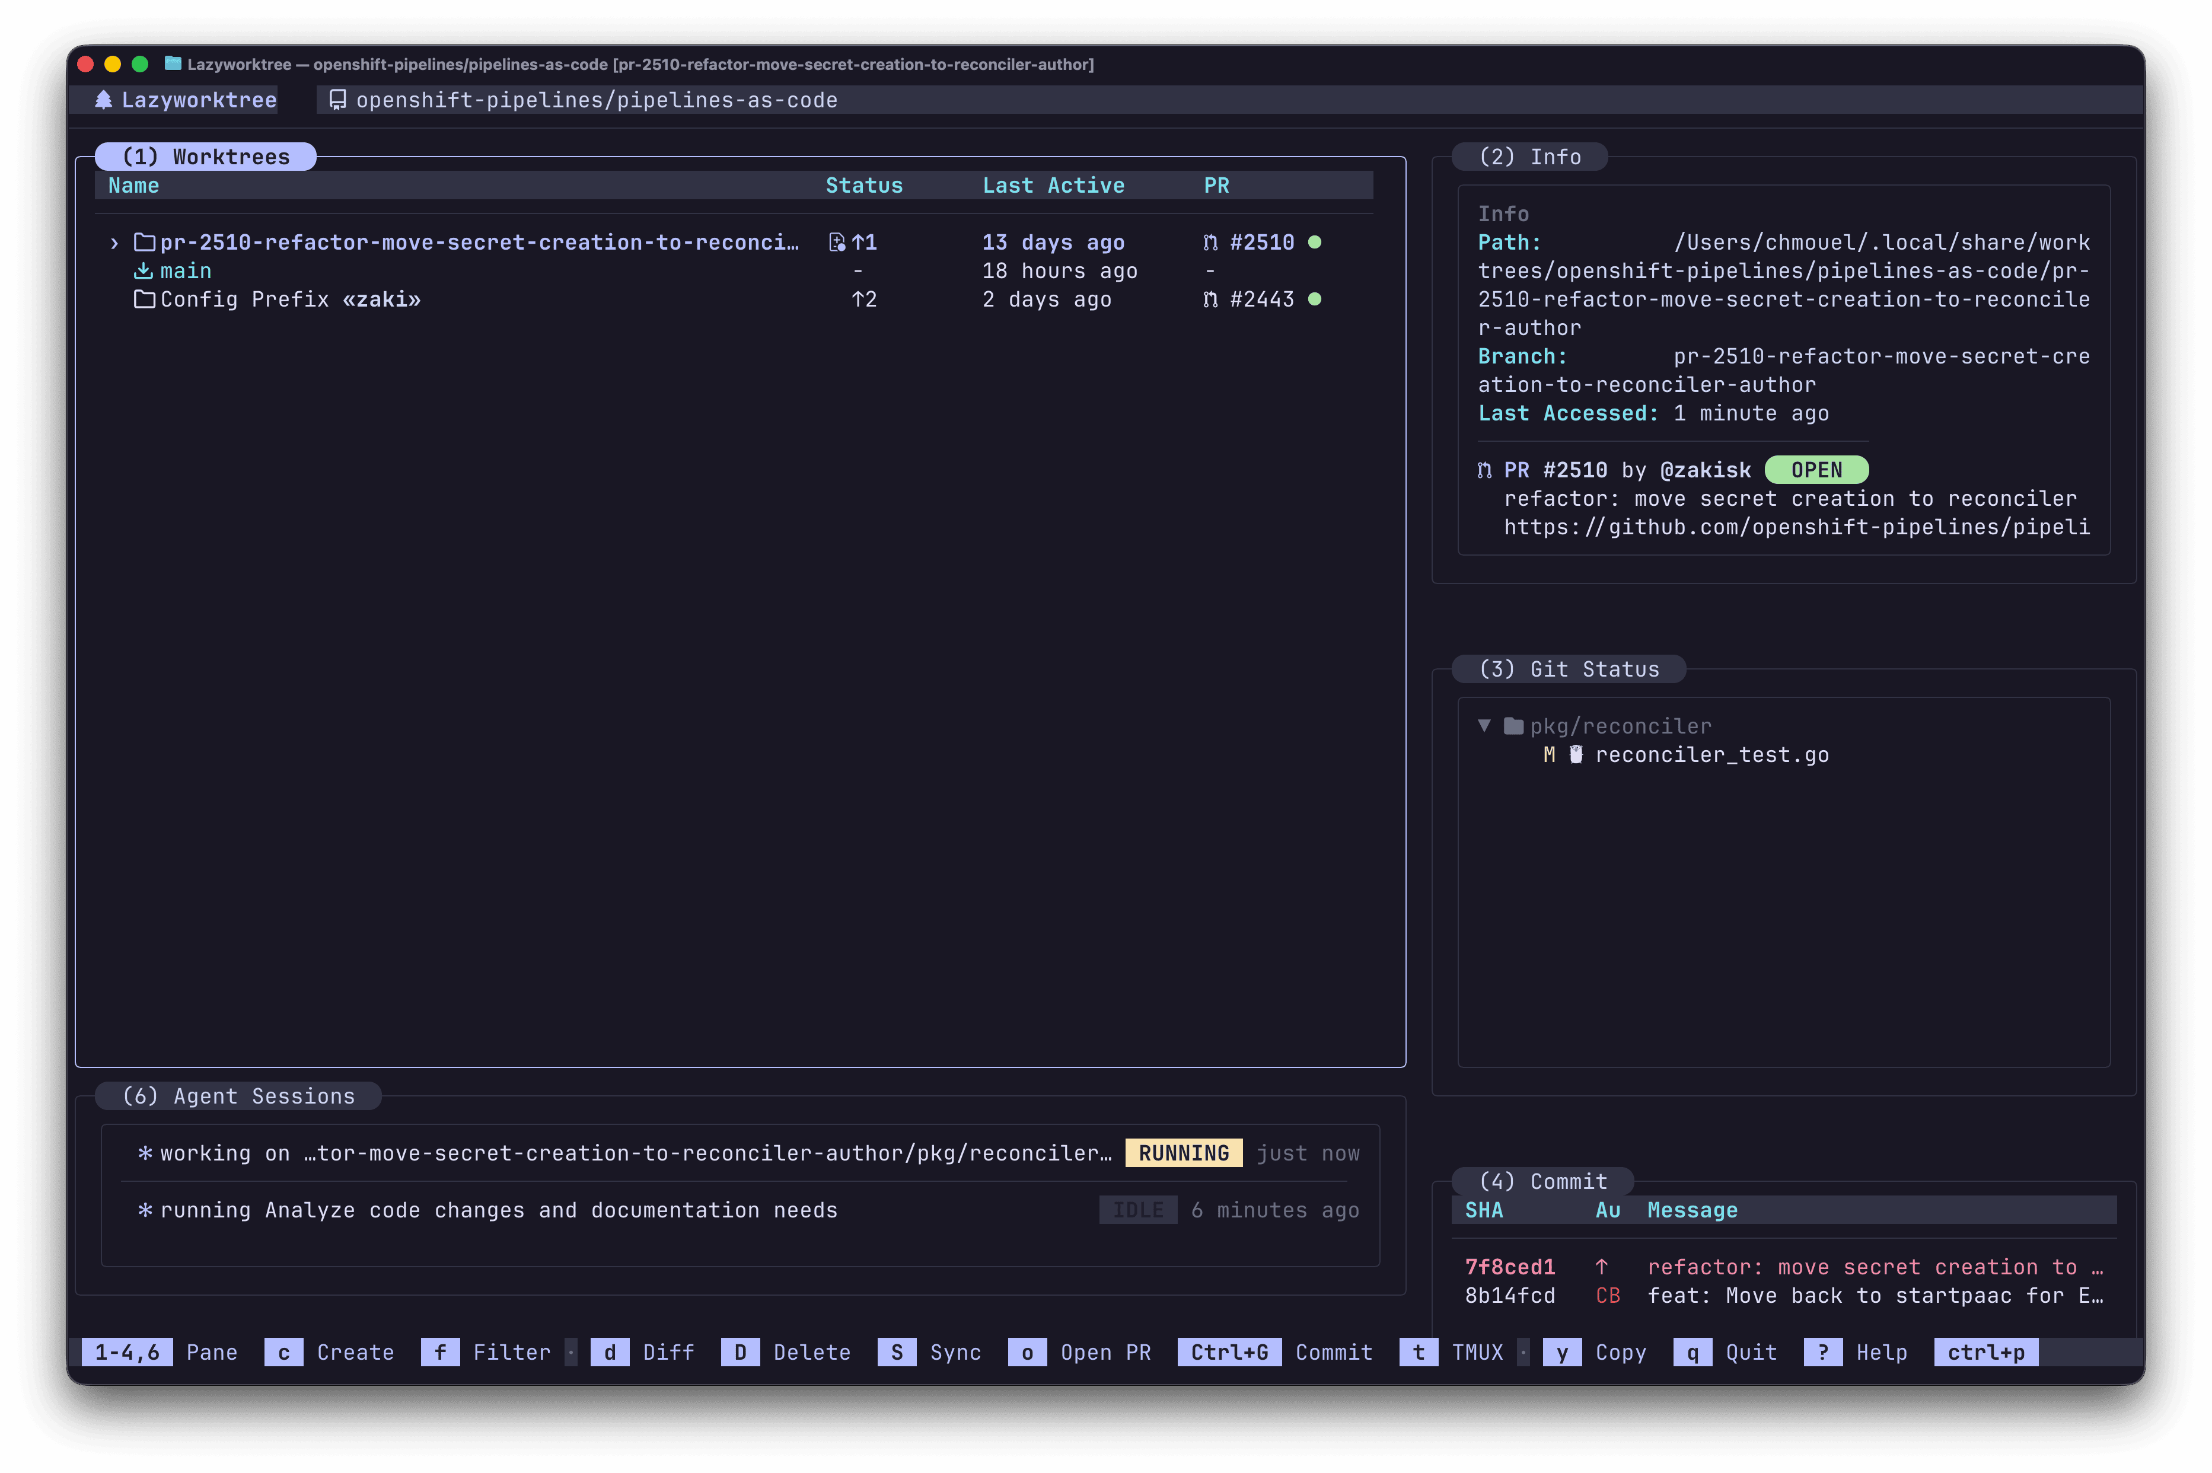
Task: Toggle the OPEN badge on PR #2510
Action: (x=1816, y=470)
